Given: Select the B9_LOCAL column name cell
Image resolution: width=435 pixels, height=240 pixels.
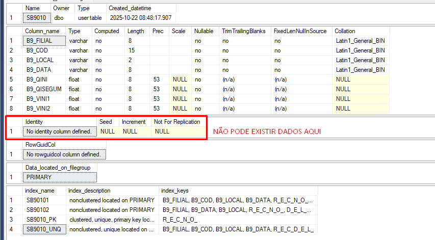Looking at the screenshot, I should coord(44,60).
